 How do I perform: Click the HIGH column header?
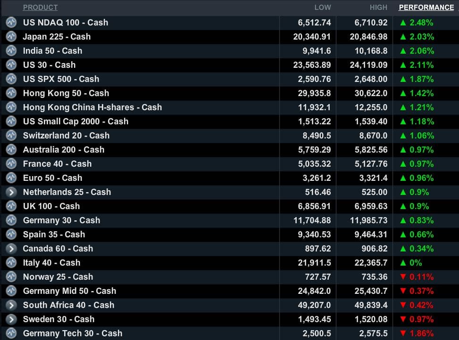(x=378, y=8)
